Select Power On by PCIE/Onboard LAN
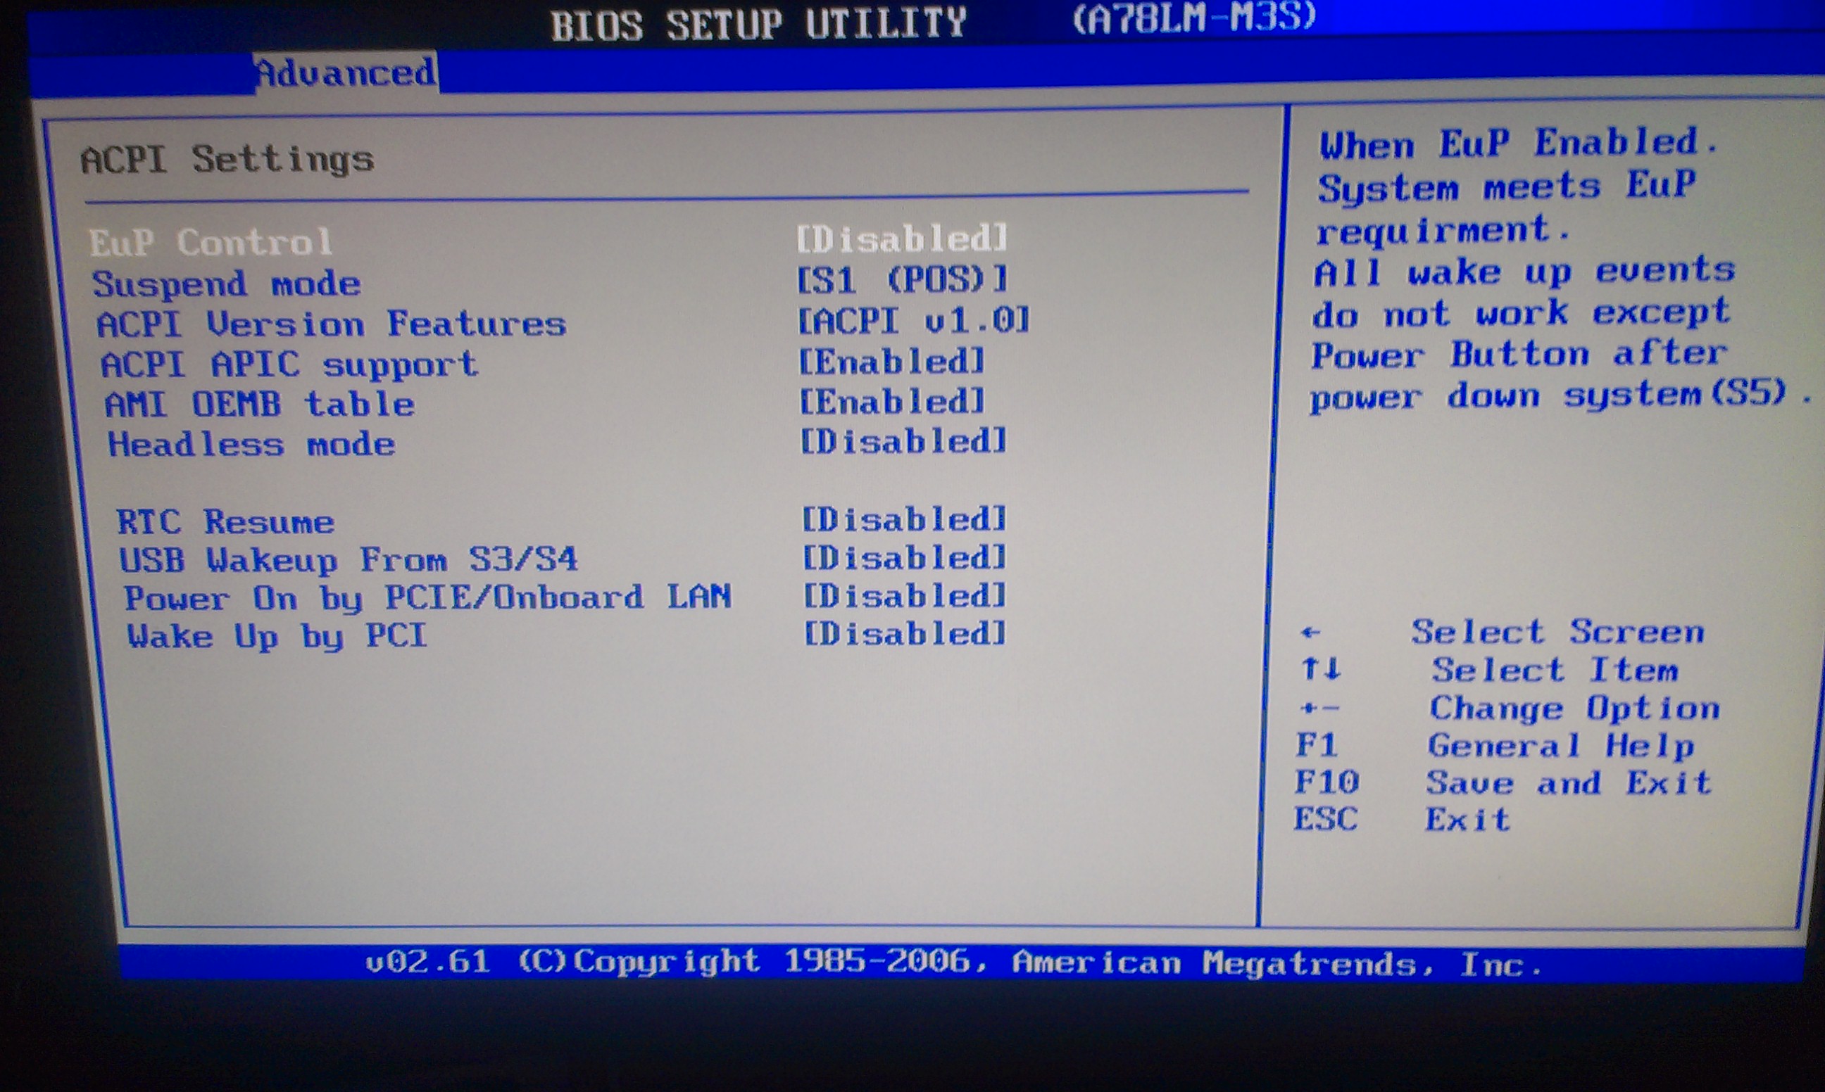 pos(427,597)
